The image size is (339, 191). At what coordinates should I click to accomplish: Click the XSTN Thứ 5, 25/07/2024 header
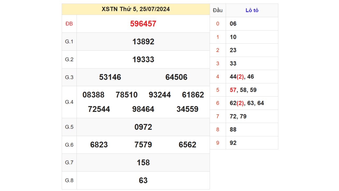(136, 9)
